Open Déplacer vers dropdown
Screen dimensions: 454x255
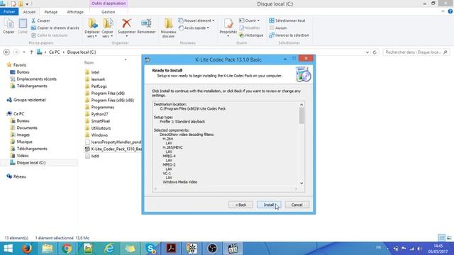[92, 28]
